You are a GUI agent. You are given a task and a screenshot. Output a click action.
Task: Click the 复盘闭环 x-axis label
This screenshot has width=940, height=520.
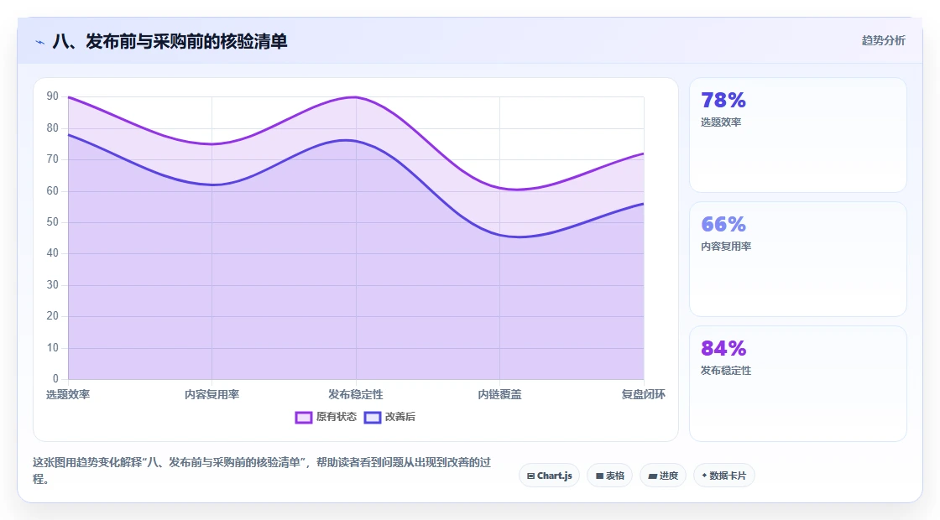pos(643,394)
